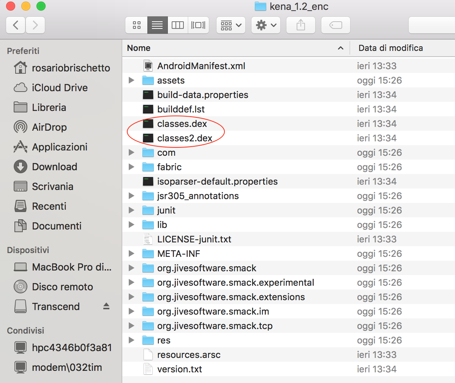Expand the assets folder disclosure triangle

click(131, 80)
